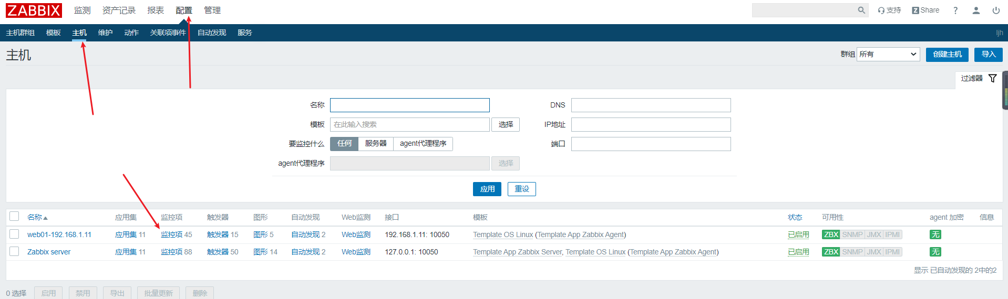Toggle 已启用 status for web01-192.168.1.11

798,234
